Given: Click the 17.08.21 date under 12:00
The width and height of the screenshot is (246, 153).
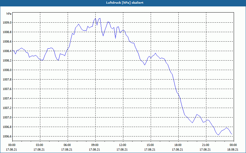Looking at the screenshot, I should 122,149.
